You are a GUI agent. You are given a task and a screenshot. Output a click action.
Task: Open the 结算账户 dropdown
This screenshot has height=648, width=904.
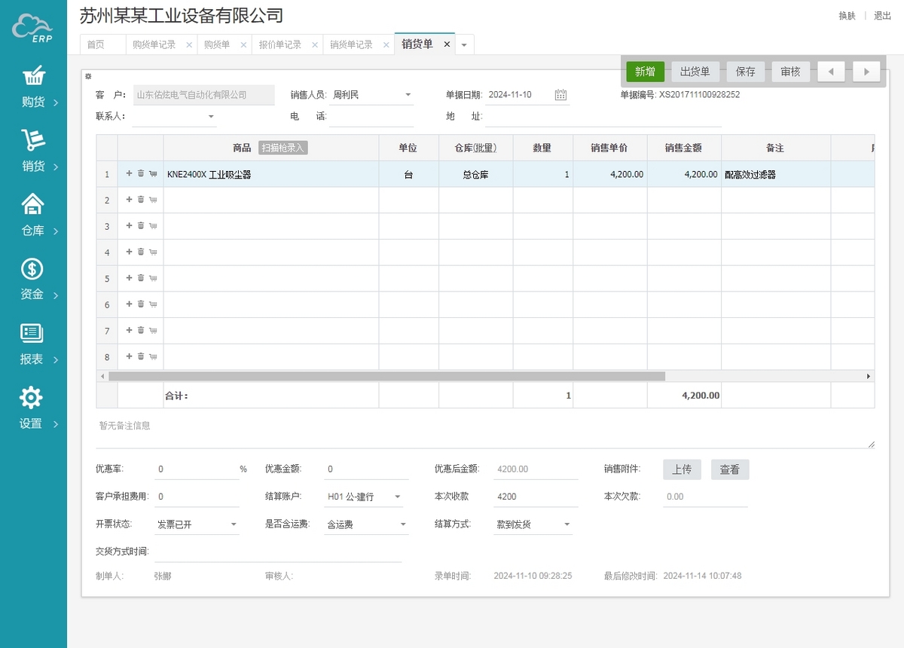tap(398, 497)
